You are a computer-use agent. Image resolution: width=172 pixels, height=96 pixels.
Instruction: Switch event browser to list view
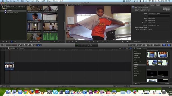coord(15,42)
